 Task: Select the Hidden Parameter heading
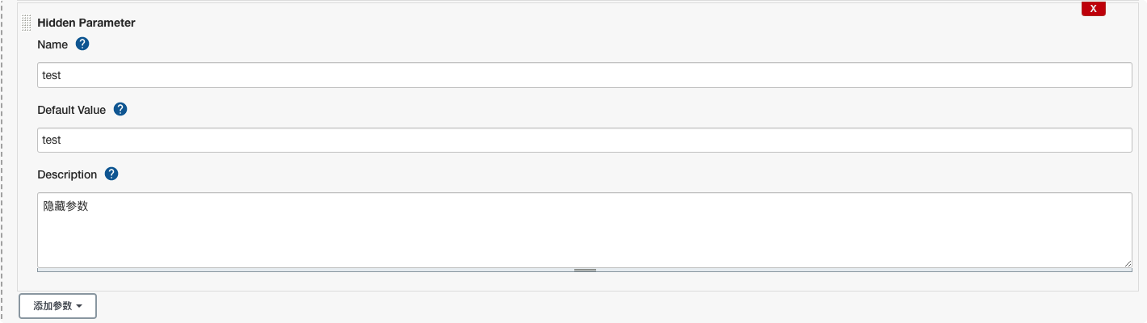coord(86,23)
